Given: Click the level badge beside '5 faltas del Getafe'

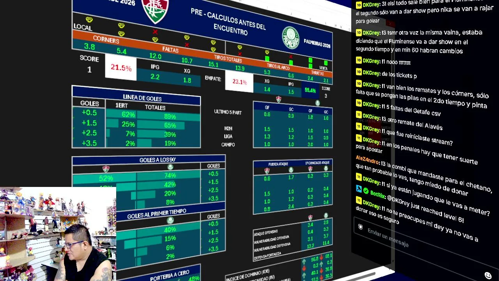Looking at the screenshot, I should [359, 103].
